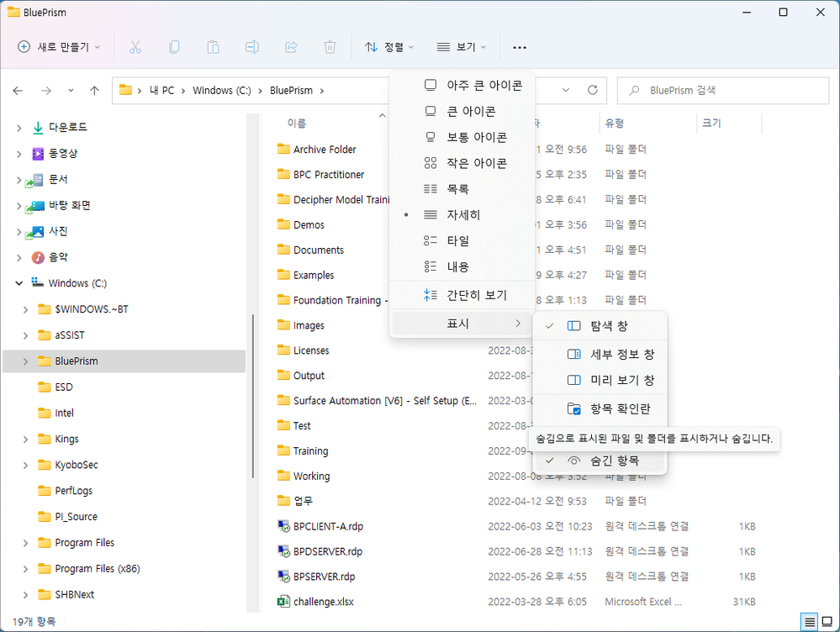
Task: Choose 목록 list view option
Action: 462,189
